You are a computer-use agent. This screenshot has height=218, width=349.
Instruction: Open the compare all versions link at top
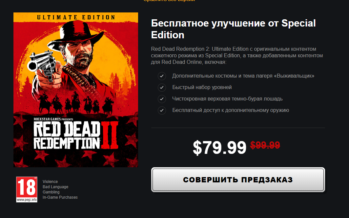point(169,1)
